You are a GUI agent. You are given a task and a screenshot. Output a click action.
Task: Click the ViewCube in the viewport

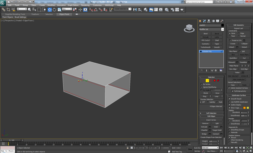tap(189, 28)
